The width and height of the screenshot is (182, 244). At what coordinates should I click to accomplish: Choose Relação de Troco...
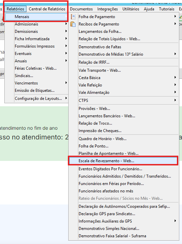124,123
